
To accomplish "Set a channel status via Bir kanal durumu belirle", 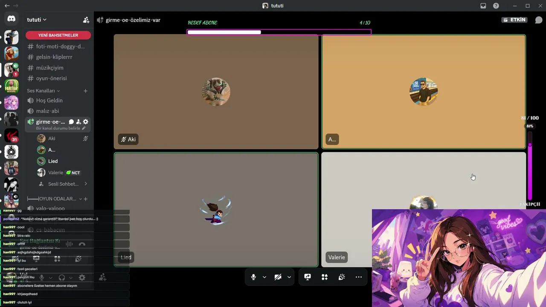I will pos(61,128).
